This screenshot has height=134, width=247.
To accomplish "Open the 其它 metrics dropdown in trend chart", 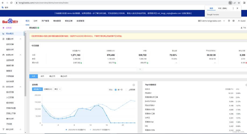I will click(x=57, y=89).
